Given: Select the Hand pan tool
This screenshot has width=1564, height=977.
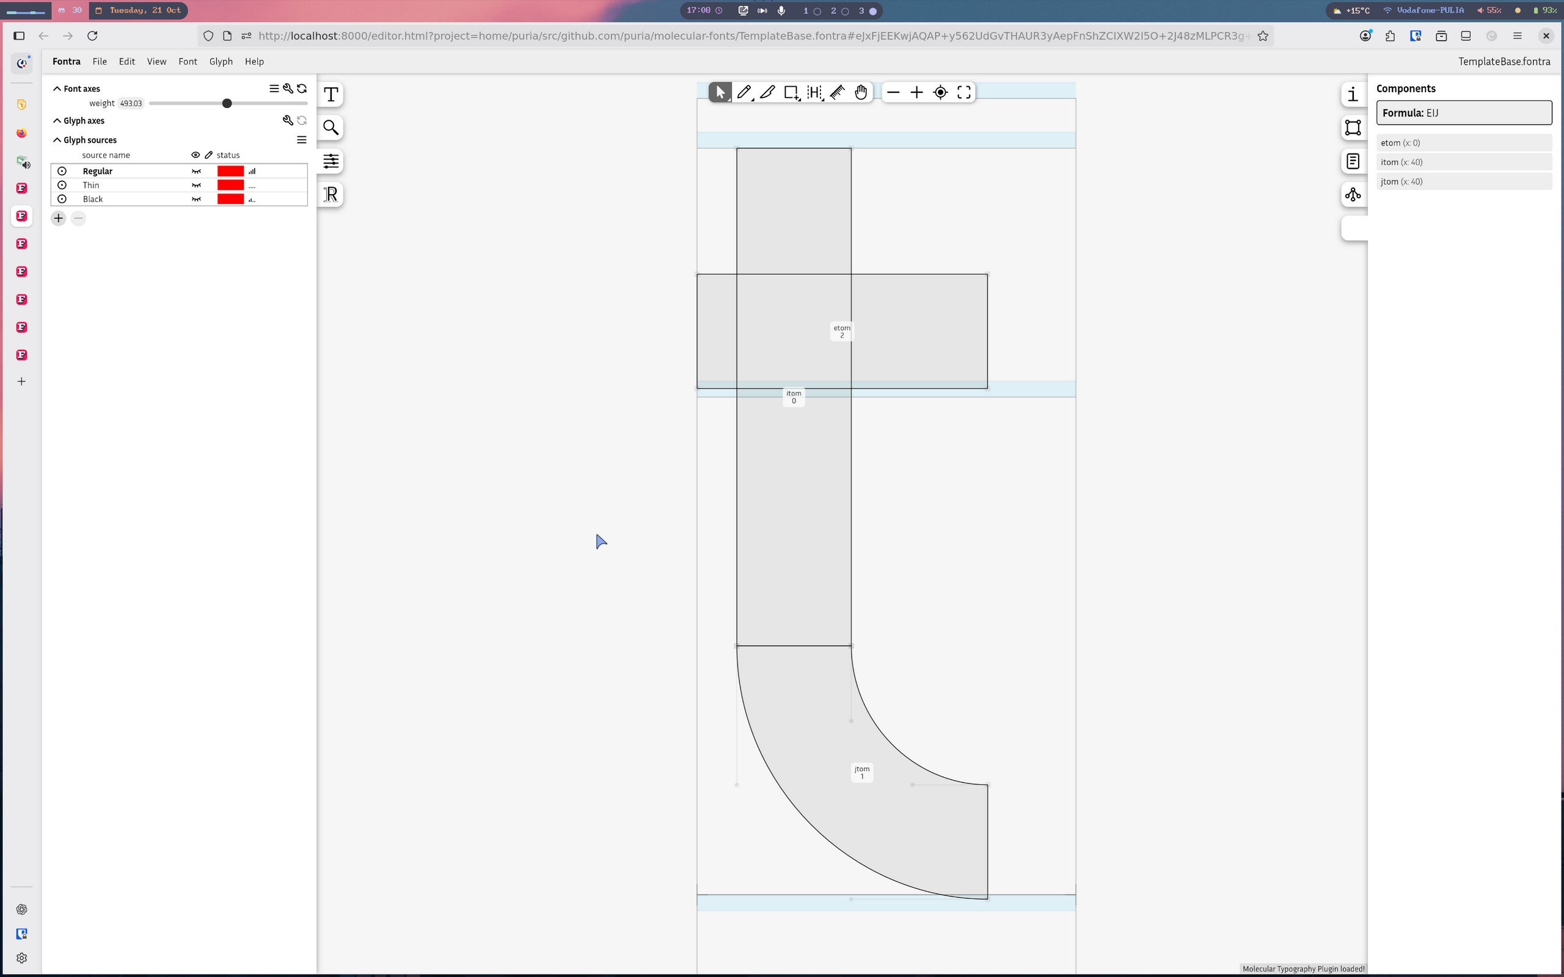Looking at the screenshot, I should point(861,92).
